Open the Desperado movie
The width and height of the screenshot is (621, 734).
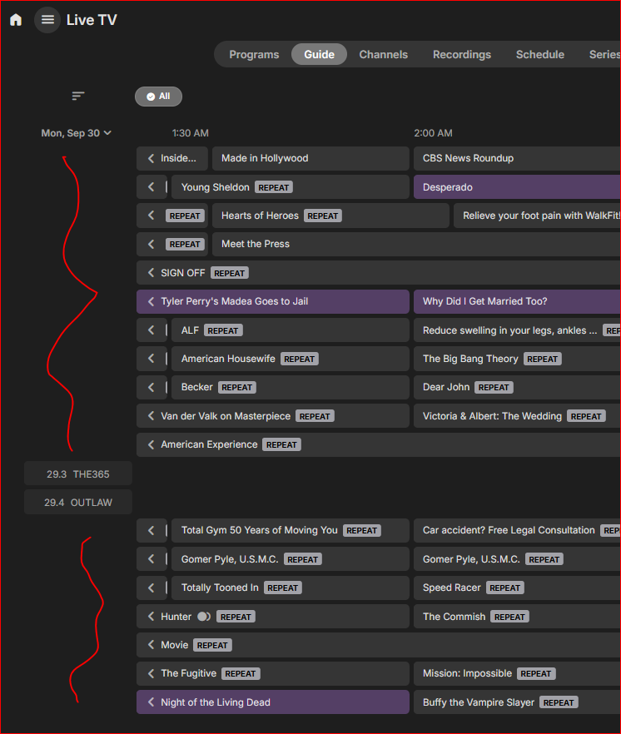coord(517,187)
